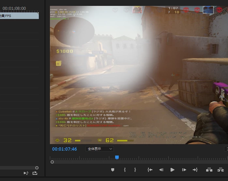Step back one frame
Image resolution: width=228 pixels, height=181 pixels.
(161, 170)
